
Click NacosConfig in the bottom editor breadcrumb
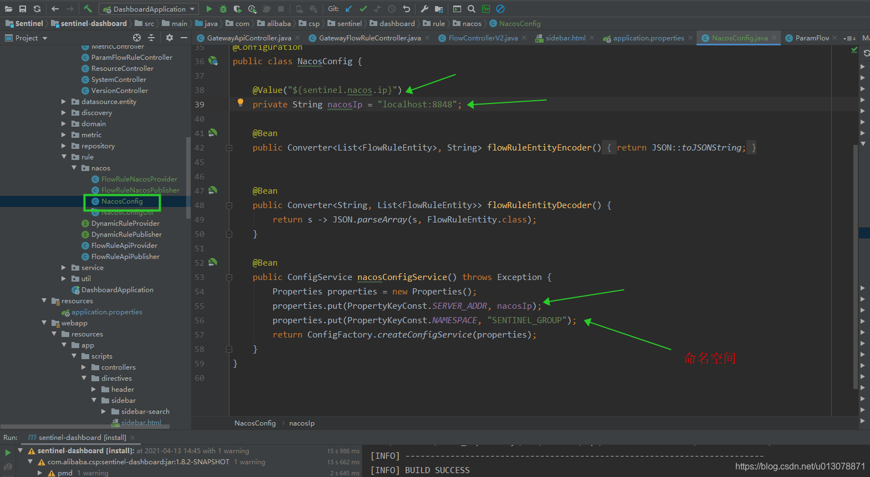pyautogui.click(x=255, y=423)
